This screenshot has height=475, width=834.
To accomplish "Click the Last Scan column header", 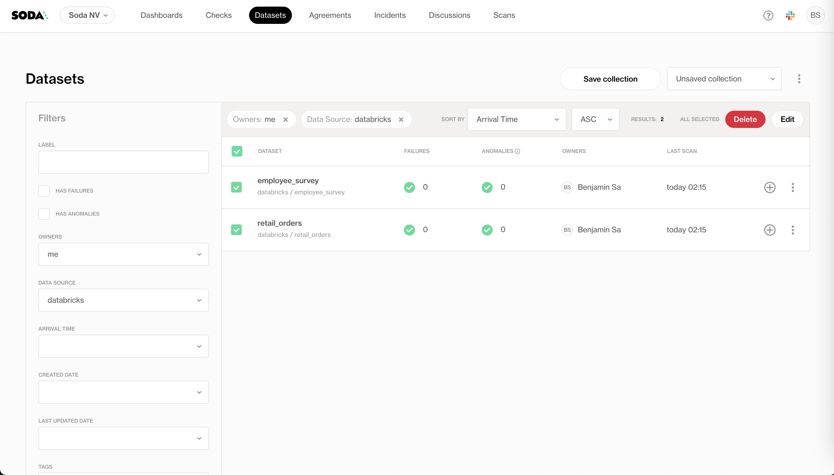I will [682, 151].
